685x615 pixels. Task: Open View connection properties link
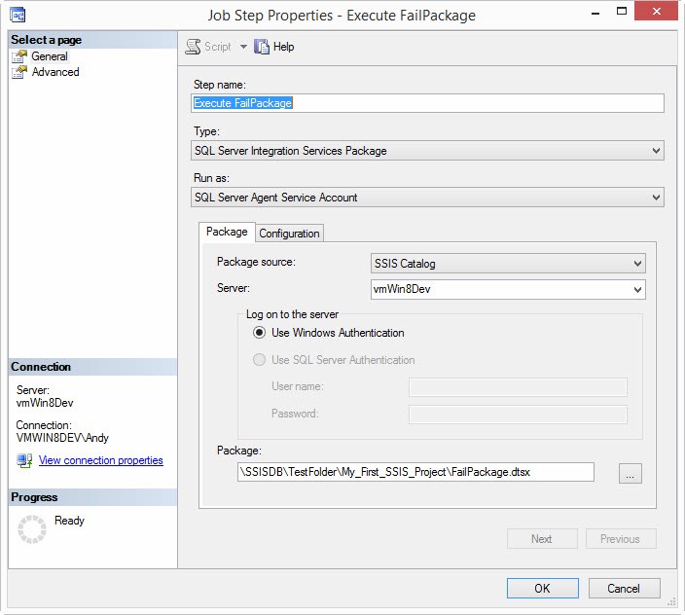click(x=101, y=460)
